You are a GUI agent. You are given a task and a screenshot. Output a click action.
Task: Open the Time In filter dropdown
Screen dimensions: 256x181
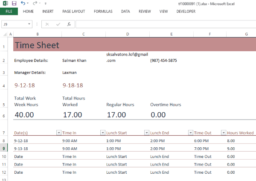click(102, 133)
